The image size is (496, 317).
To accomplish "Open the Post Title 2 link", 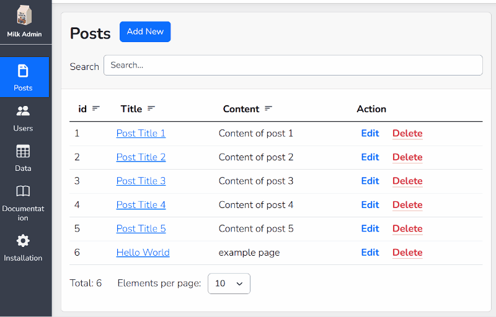I will [141, 157].
